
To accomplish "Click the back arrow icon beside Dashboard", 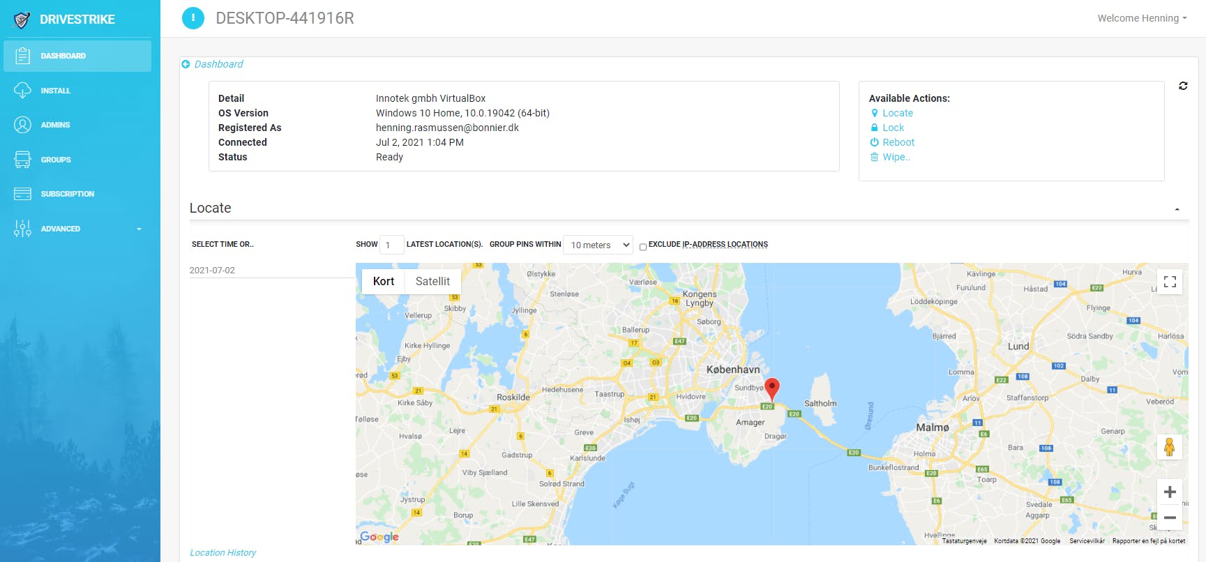I will click(186, 64).
